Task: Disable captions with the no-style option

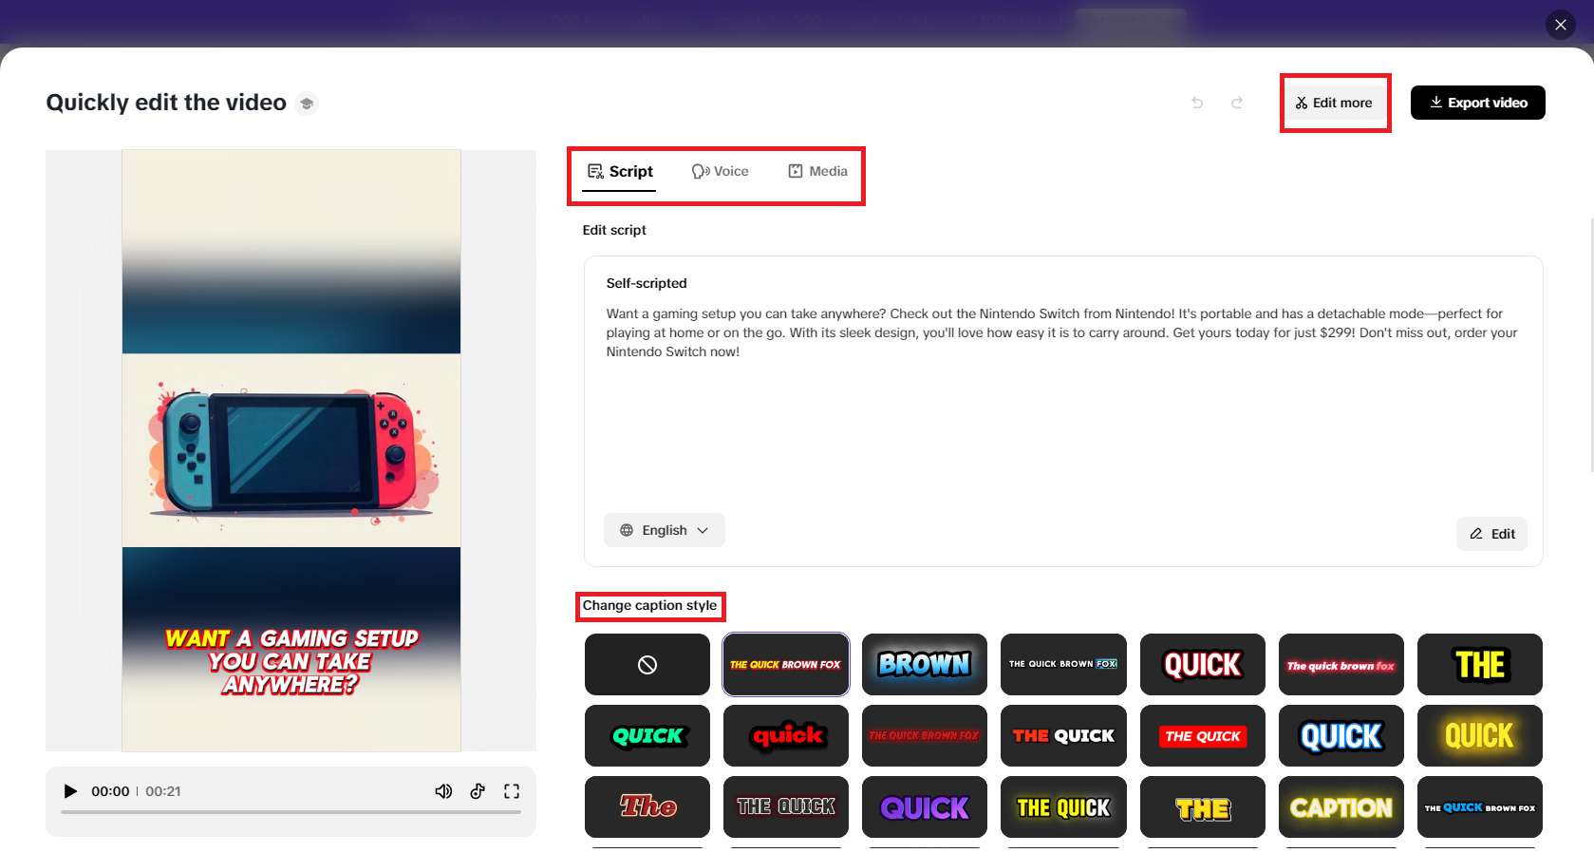Action: point(647,665)
